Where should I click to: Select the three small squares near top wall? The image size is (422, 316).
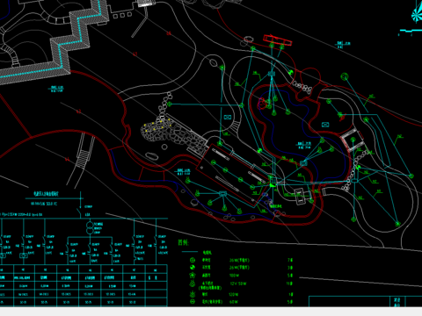click(x=122, y=15)
